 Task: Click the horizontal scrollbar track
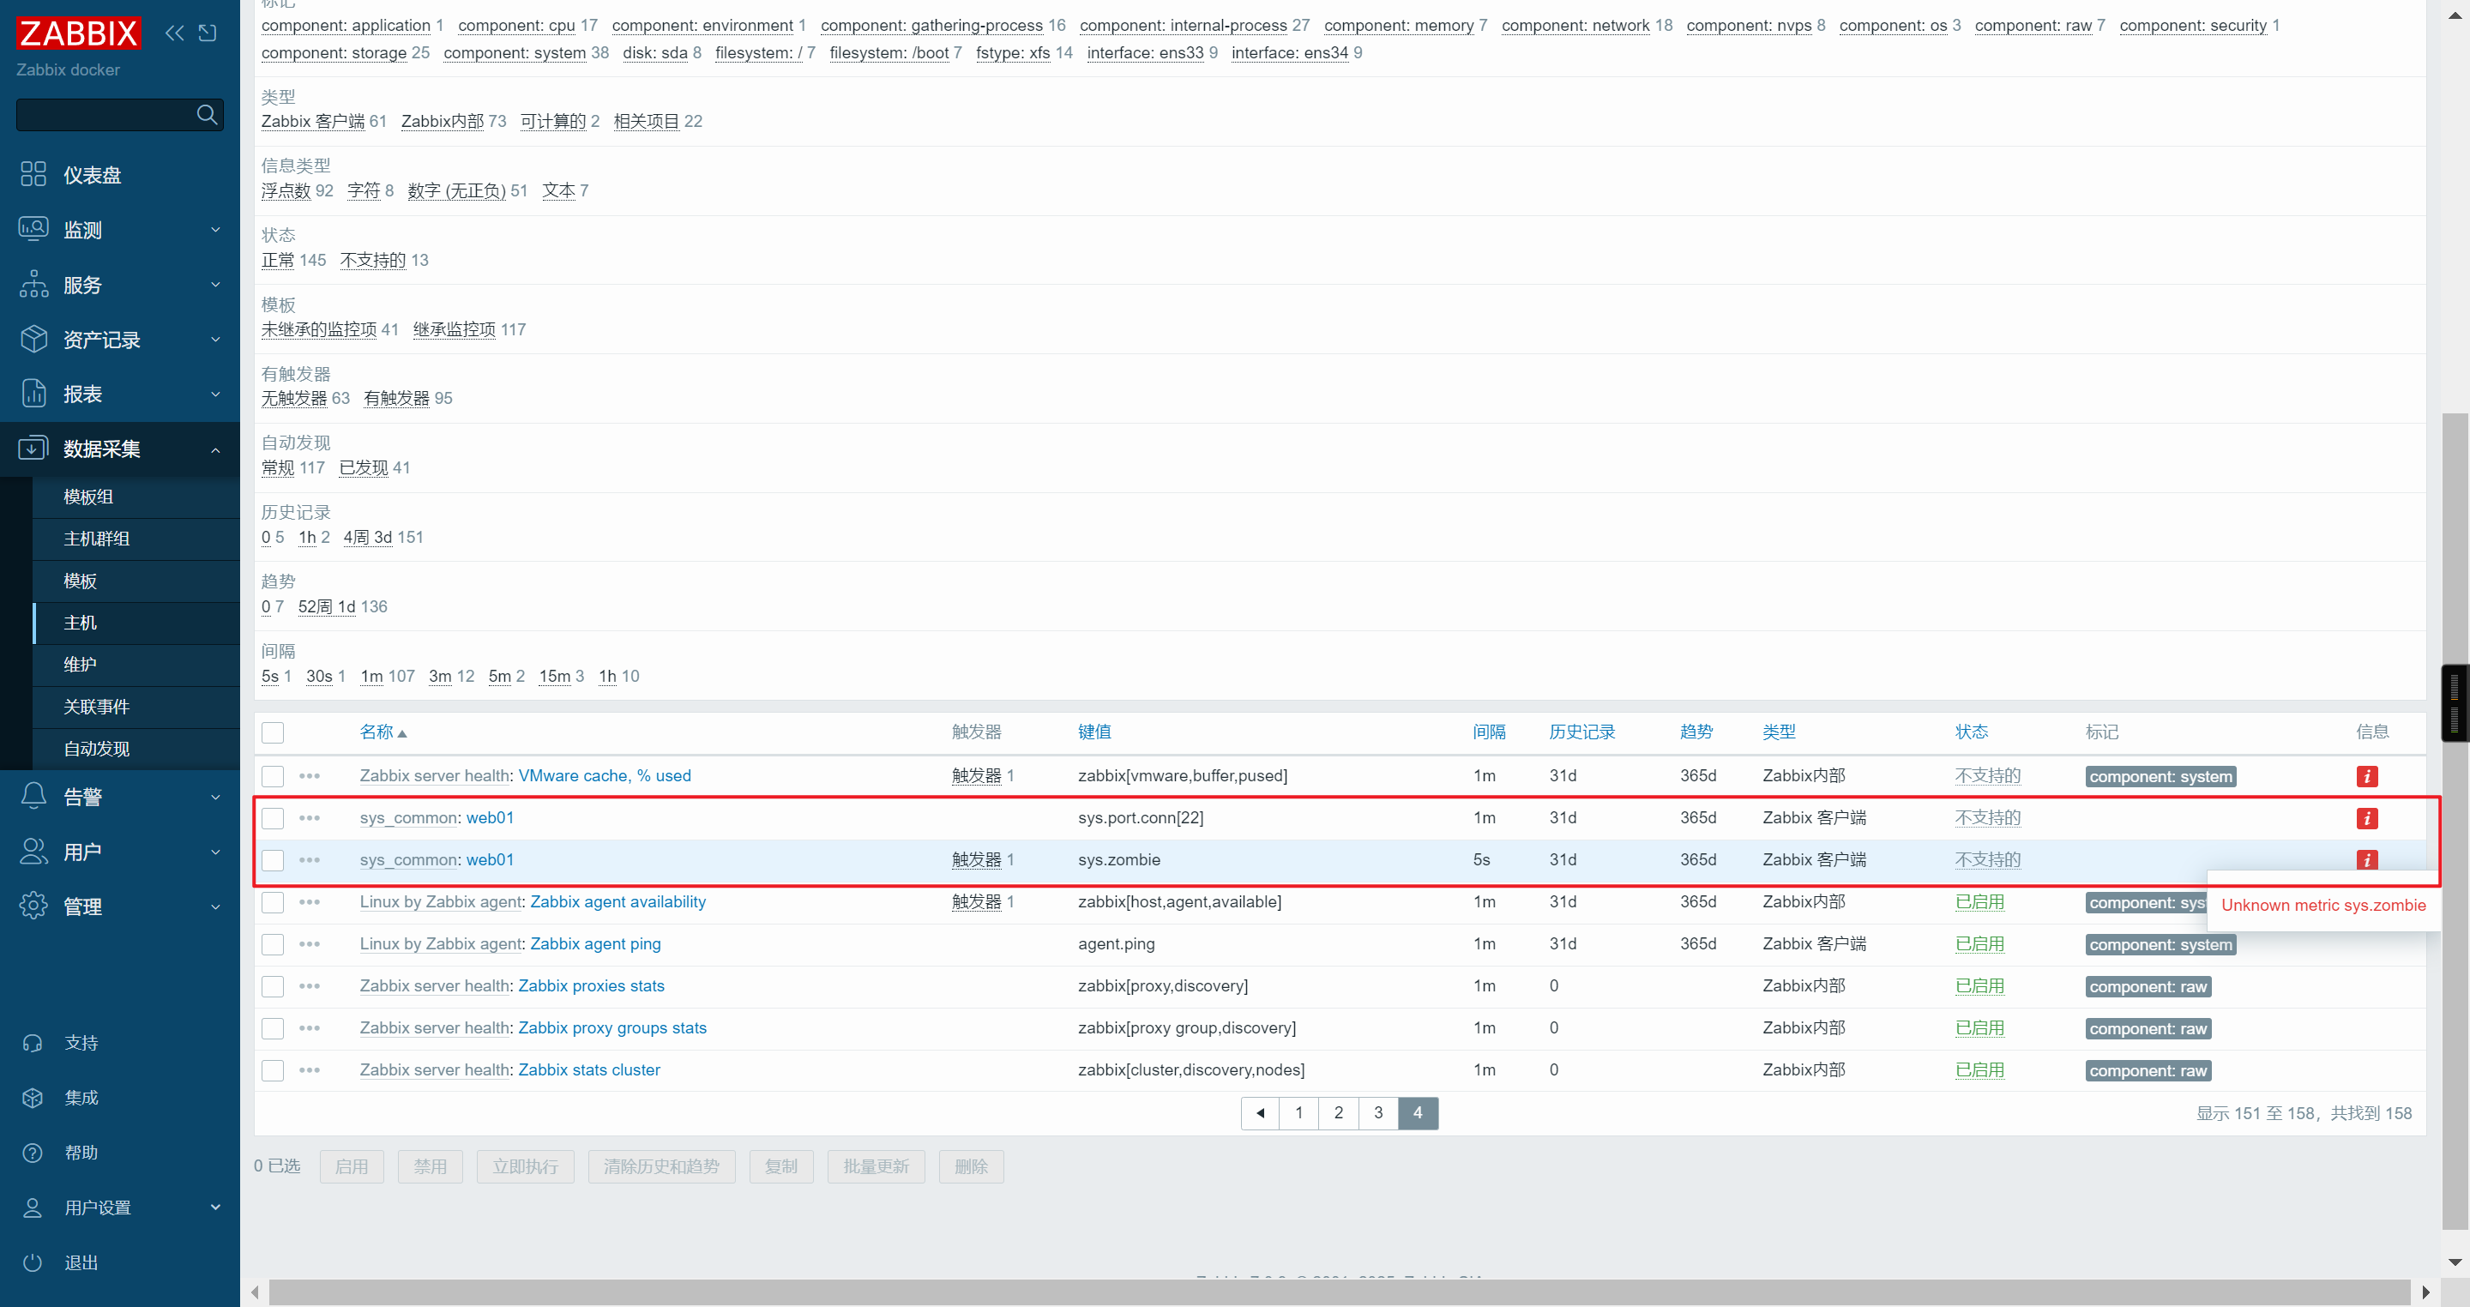pyautogui.click(x=1340, y=1292)
